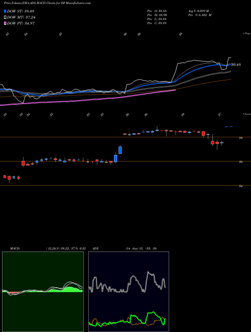251x332 pixels.
Task: Select the 'DOW MT: 37.24' legend label
Action: click(21, 18)
